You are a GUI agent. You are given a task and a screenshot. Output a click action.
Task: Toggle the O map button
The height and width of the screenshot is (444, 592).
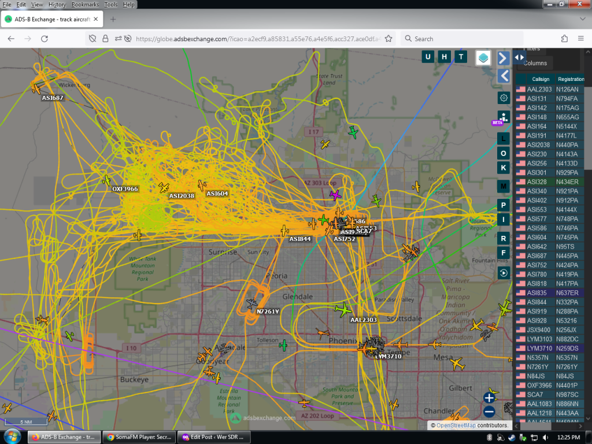tap(504, 153)
